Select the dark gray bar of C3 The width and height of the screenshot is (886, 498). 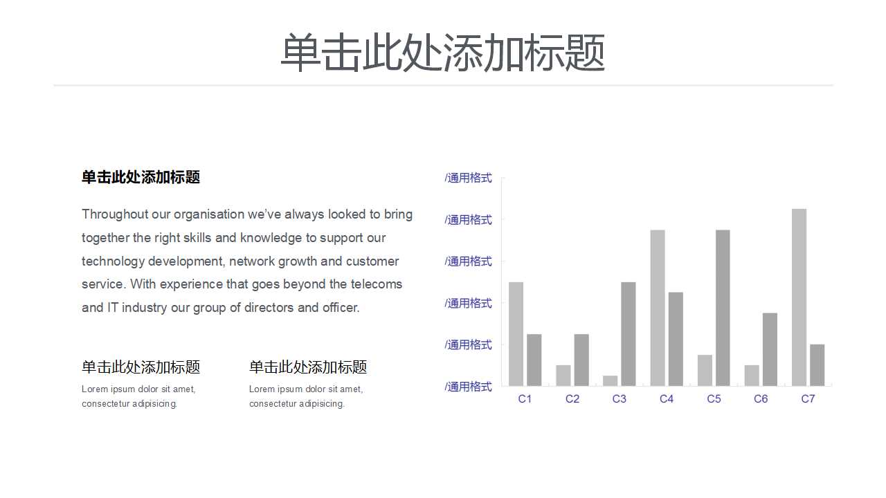coord(629,334)
